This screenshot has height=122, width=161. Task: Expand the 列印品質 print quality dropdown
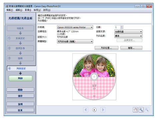point(128,36)
